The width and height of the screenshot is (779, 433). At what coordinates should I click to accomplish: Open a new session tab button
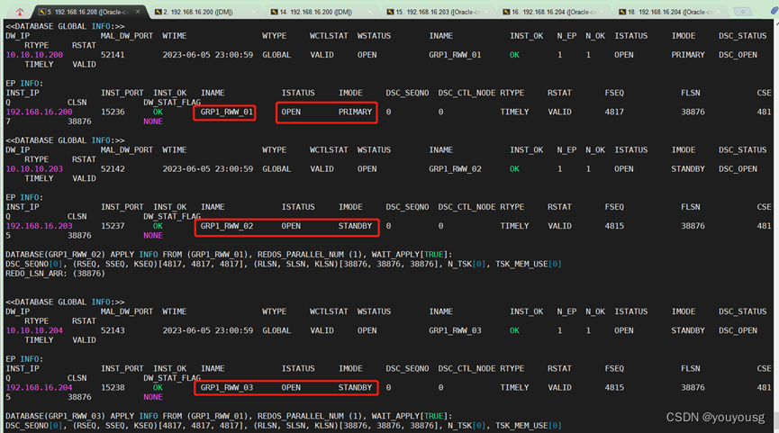743,12
